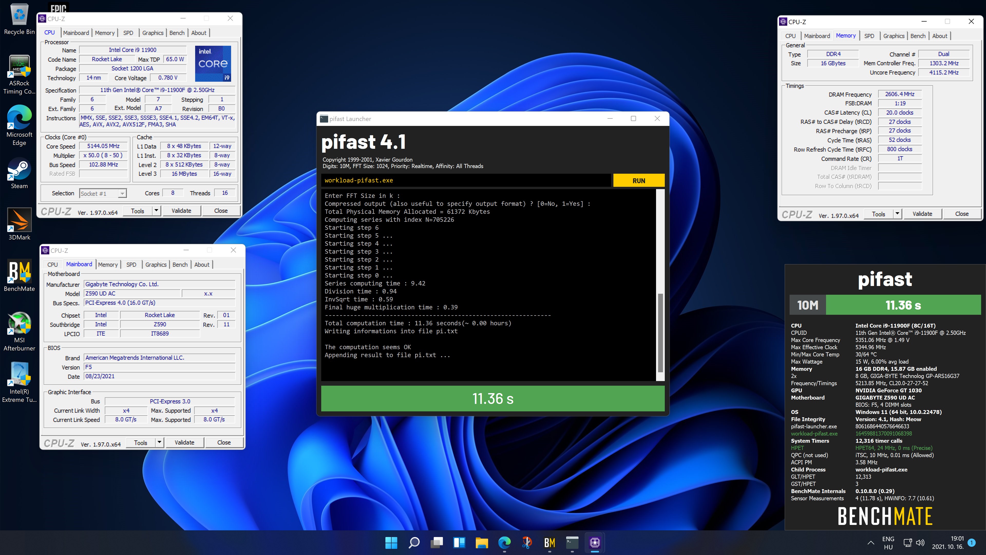This screenshot has width=986, height=555.
Task: Click Validate in Memory CPU-Z window
Action: click(923, 214)
